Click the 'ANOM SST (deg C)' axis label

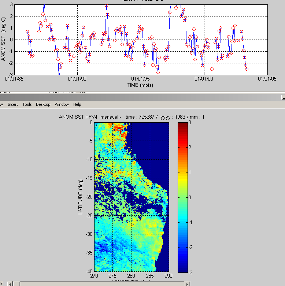coord(3,39)
